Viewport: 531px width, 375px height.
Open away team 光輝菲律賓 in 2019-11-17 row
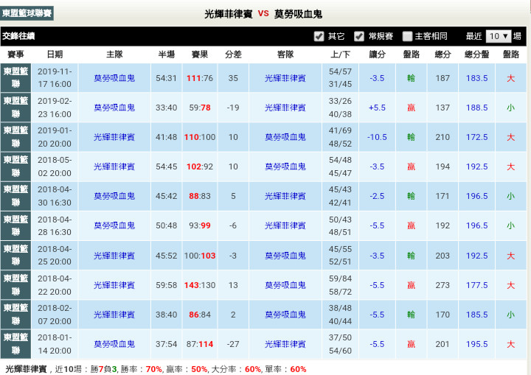coord(285,78)
